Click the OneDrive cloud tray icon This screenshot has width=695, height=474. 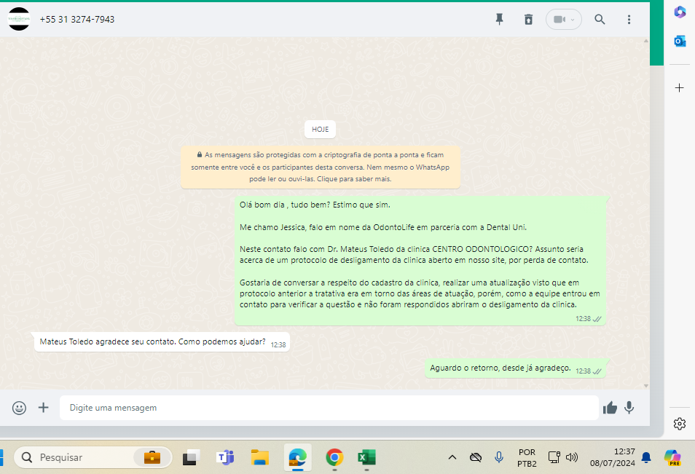pyautogui.click(x=476, y=457)
